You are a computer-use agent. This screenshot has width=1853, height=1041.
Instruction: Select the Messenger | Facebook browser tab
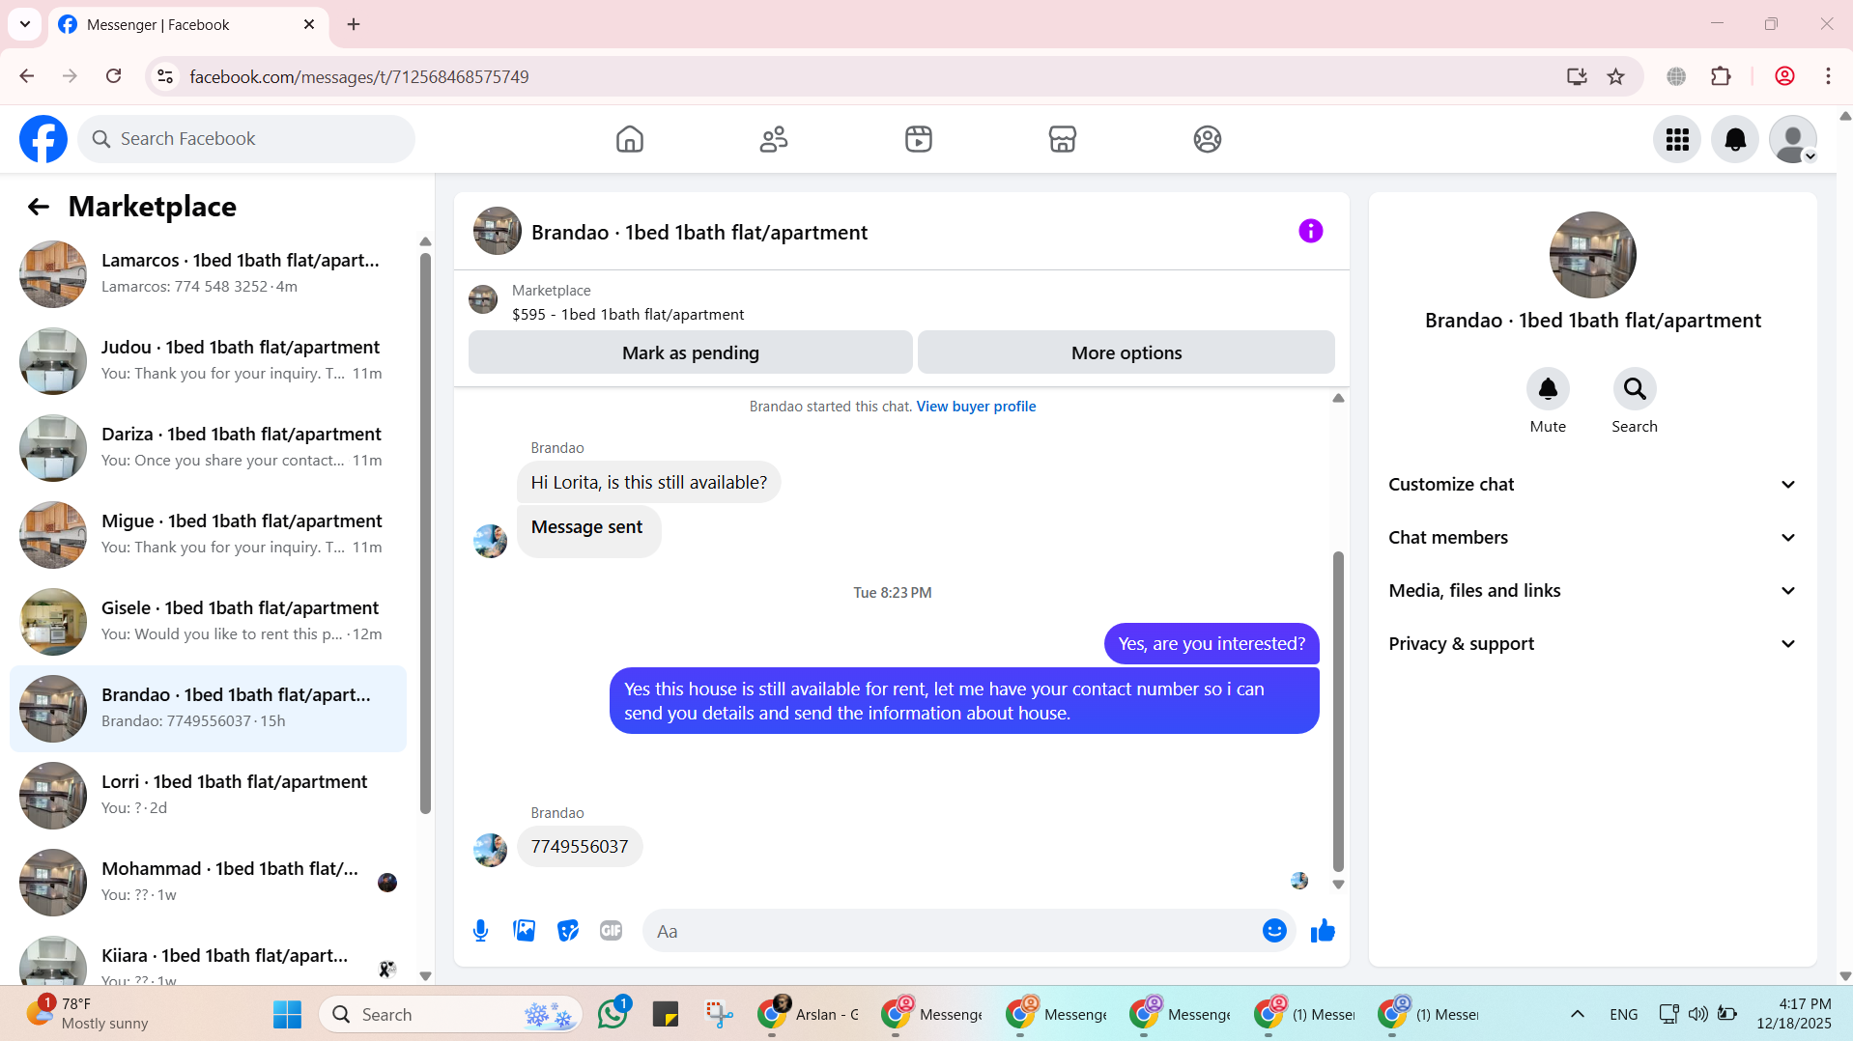click(188, 24)
